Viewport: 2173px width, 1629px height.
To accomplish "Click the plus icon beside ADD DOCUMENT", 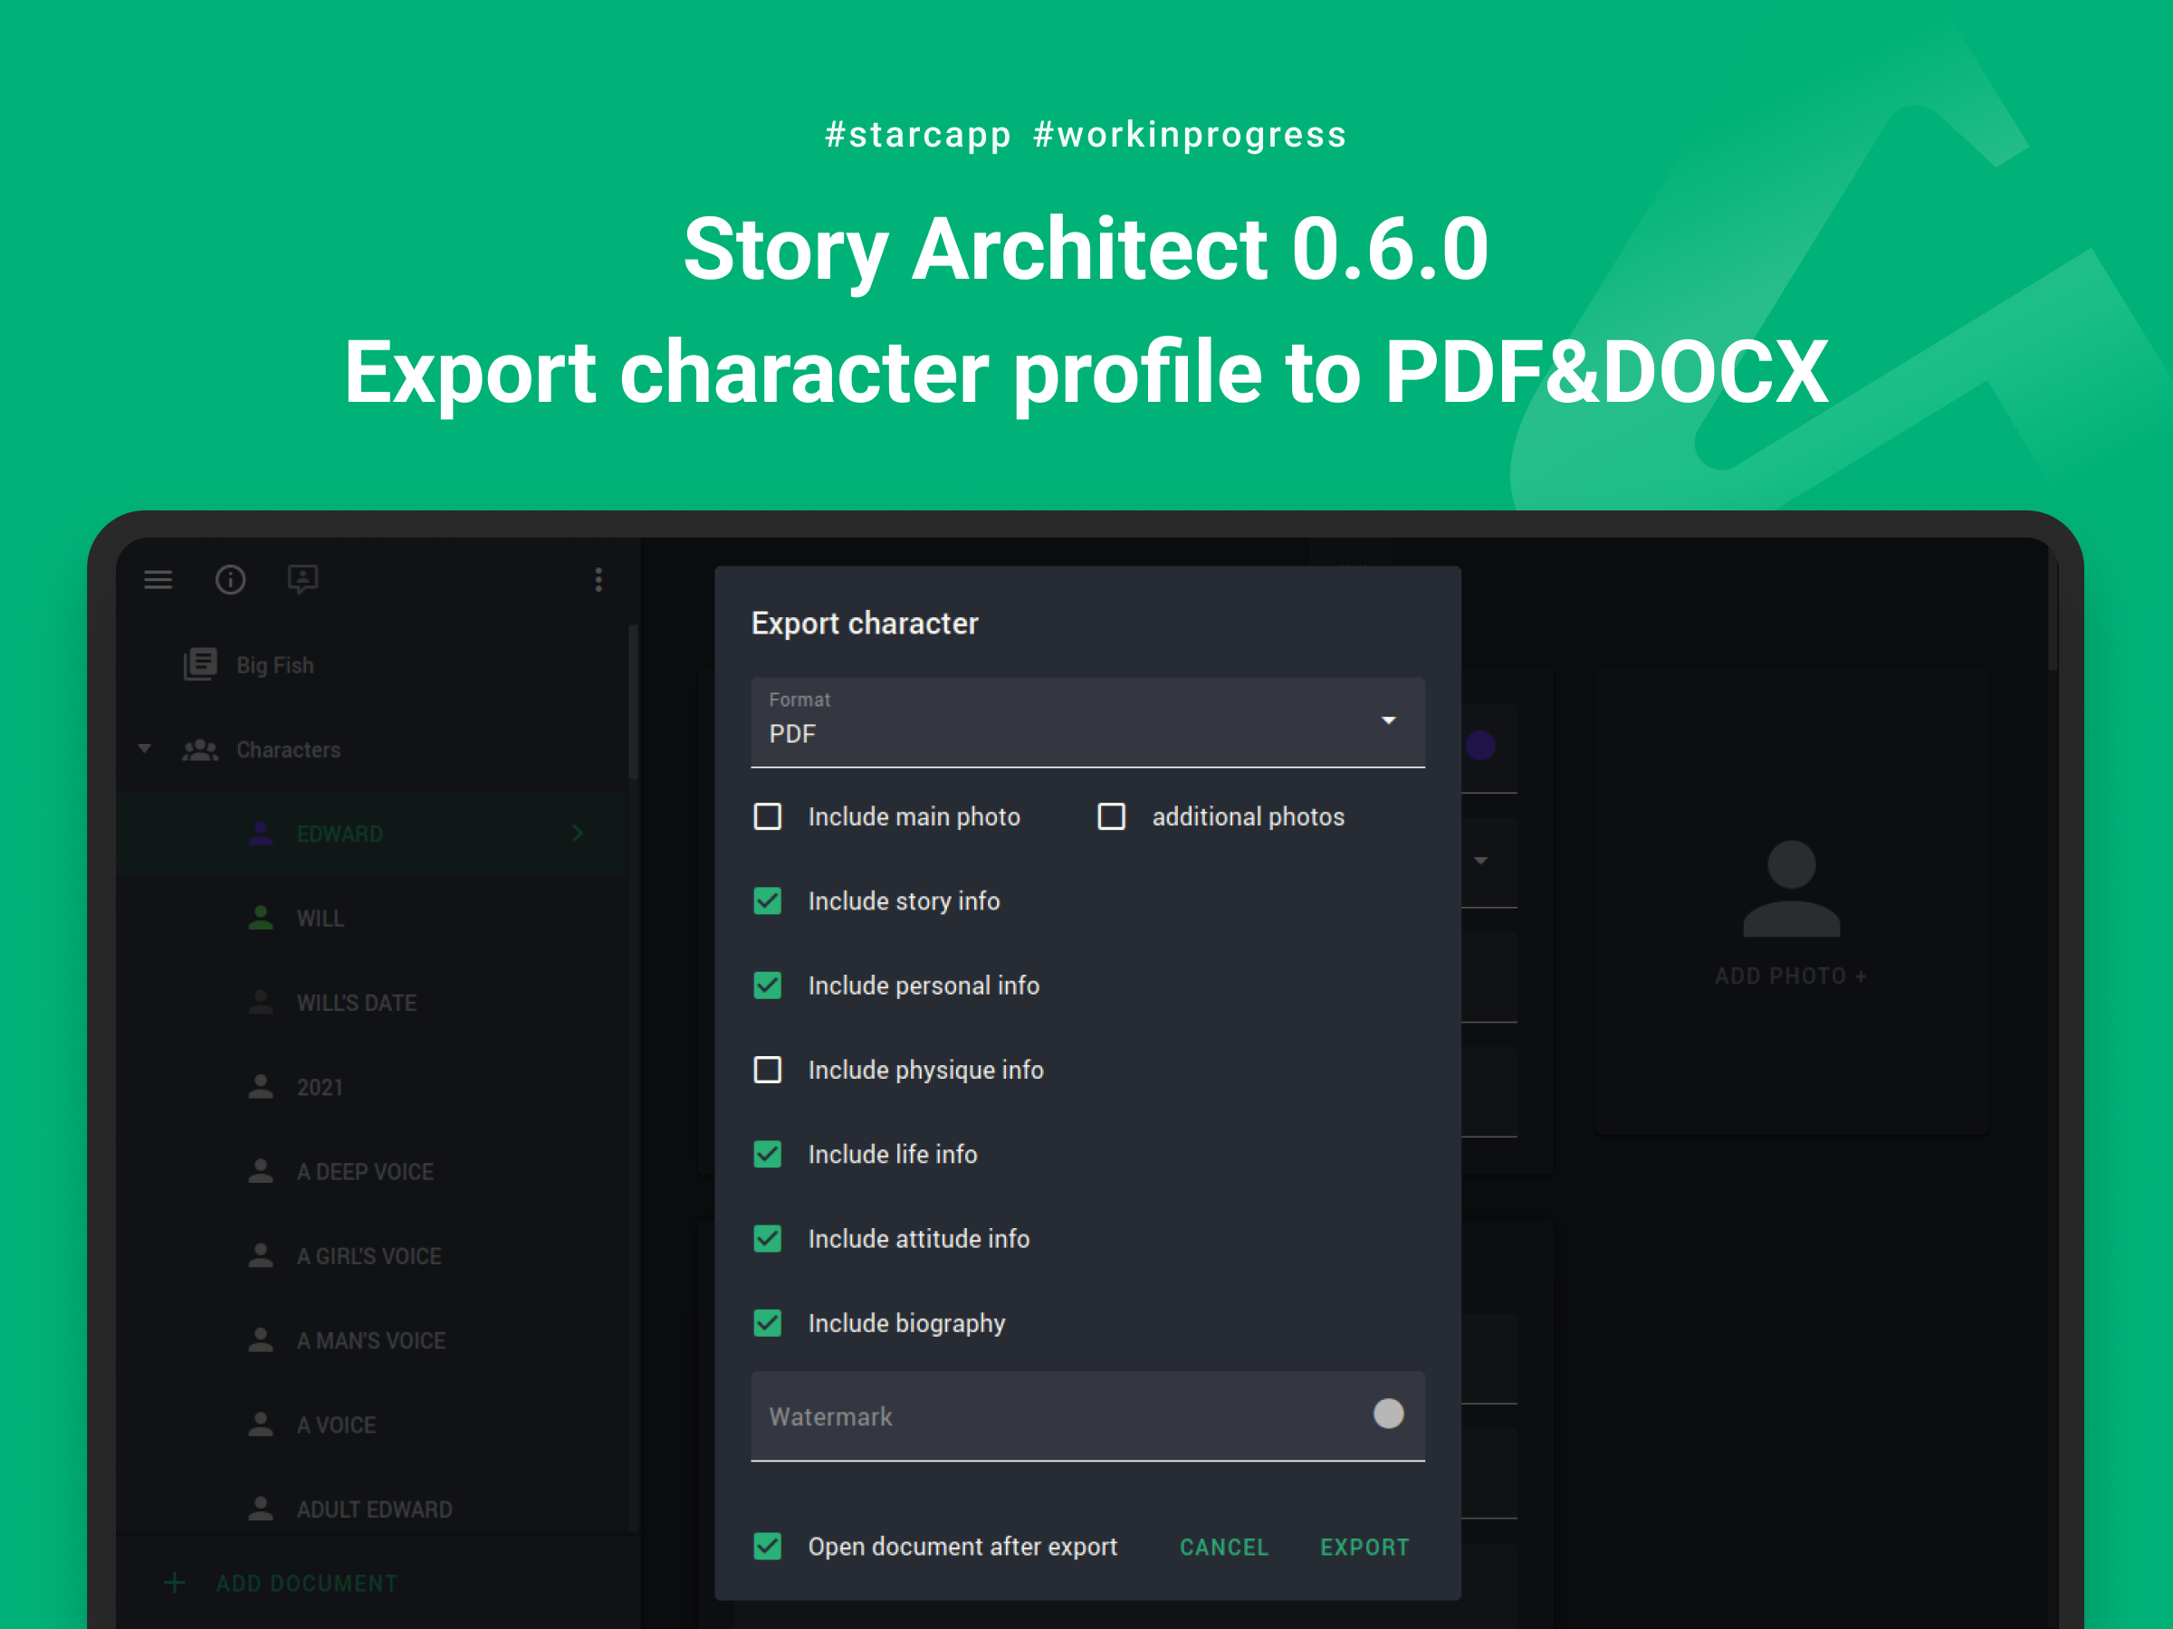I will (175, 1583).
